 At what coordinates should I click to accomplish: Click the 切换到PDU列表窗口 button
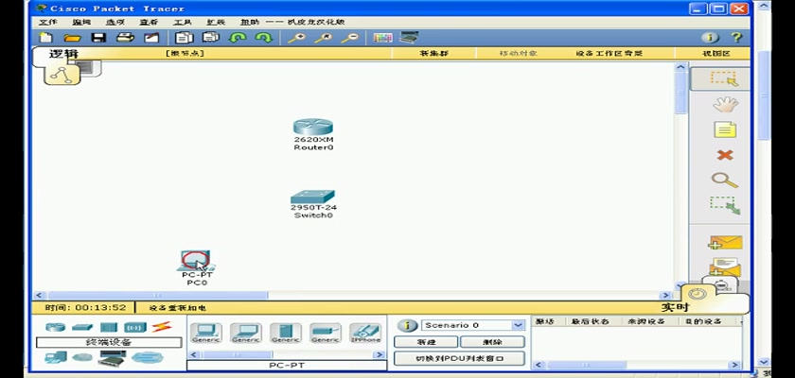458,358
